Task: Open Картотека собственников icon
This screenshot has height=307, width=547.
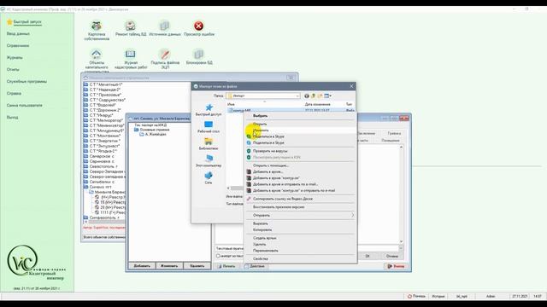Action: coord(97,31)
